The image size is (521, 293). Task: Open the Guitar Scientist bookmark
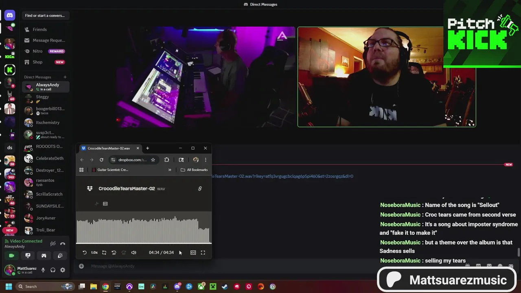pyautogui.click(x=110, y=170)
